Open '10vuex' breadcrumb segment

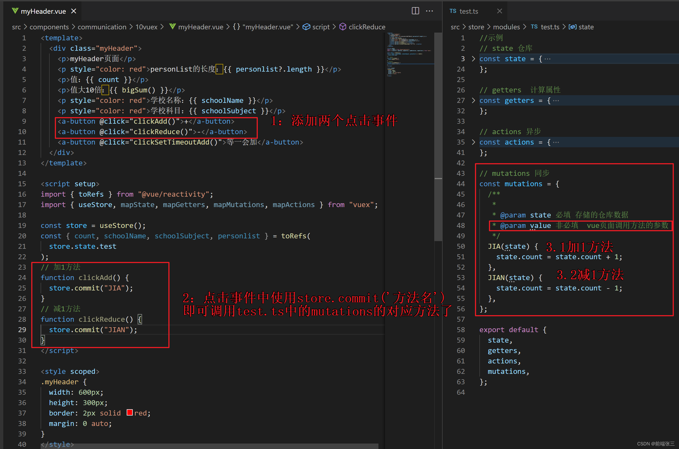(146, 27)
